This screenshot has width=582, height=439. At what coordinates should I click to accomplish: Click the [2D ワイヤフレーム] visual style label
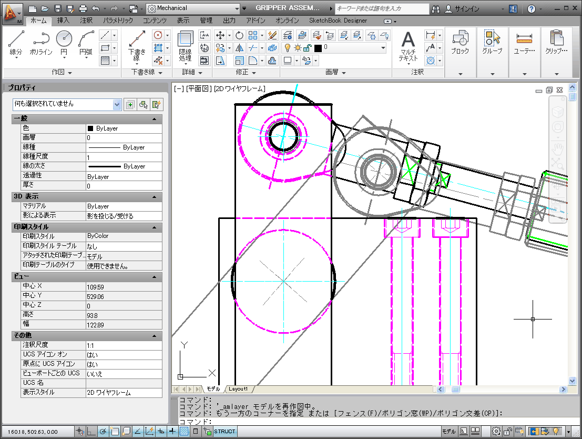tap(239, 88)
